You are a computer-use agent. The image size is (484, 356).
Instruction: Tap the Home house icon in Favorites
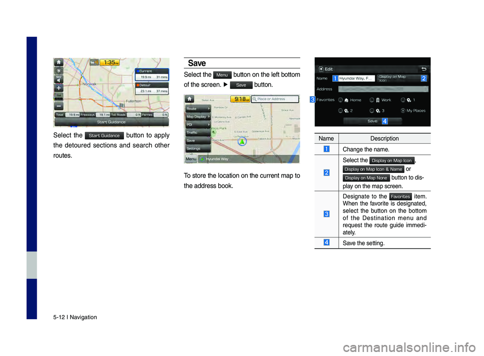point(347,100)
